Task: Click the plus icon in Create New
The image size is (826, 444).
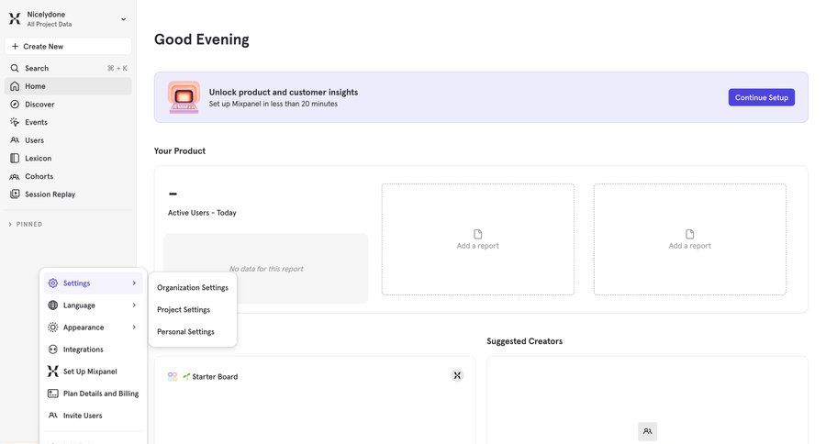Action: pos(15,47)
